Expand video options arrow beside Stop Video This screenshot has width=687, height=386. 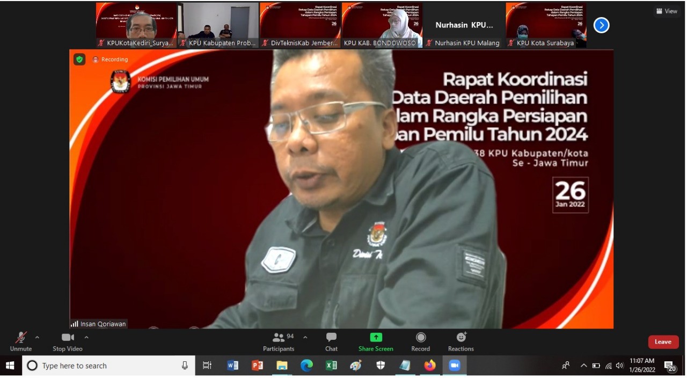pyautogui.click(x=86, y=338)
